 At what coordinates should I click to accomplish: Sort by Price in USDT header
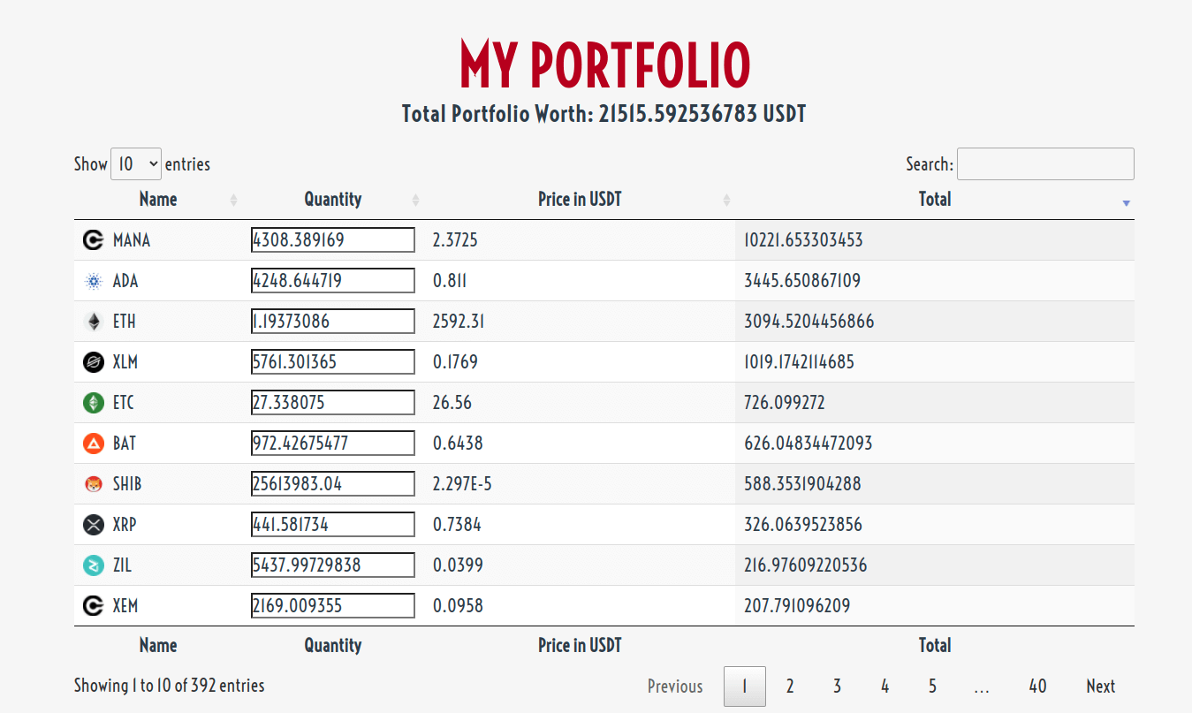[x=580, y=200]
